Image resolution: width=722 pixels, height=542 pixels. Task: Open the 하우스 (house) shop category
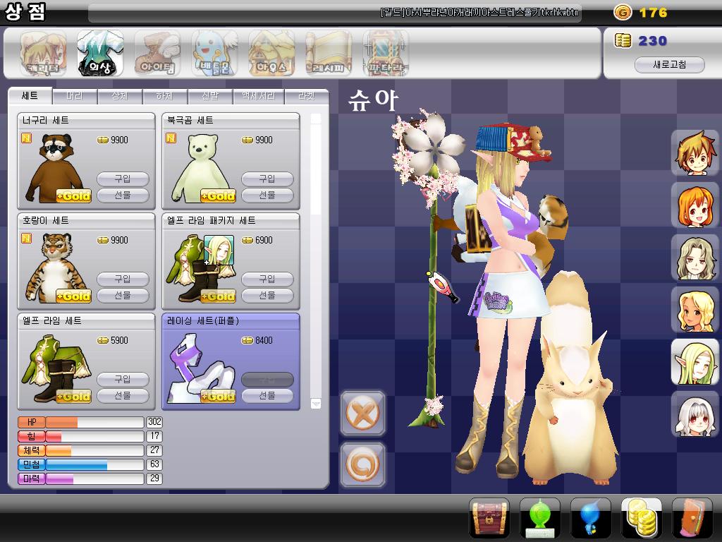271,54
